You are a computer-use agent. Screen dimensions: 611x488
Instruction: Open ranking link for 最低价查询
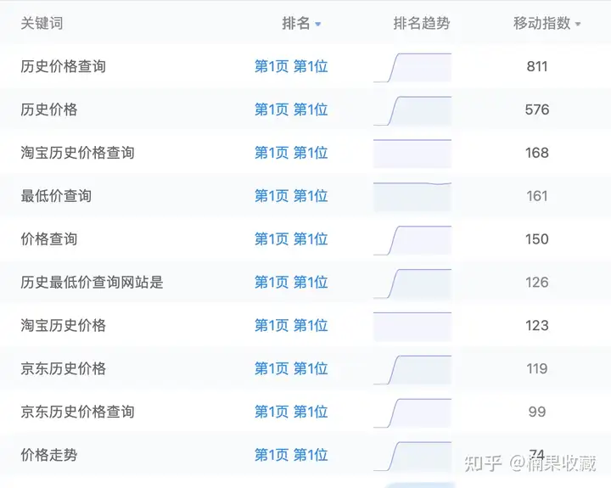pyautogui.click(x=291, y=196)
